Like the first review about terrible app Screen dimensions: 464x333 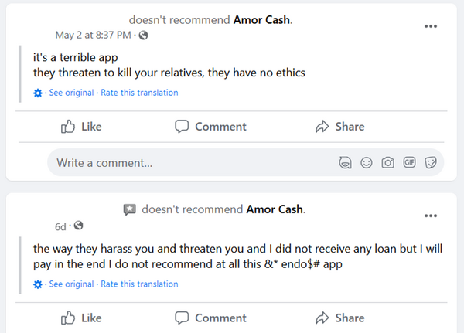[81, 127]
